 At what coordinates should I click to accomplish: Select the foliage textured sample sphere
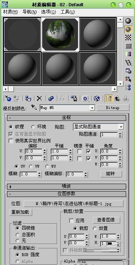(x=60, y=34)
